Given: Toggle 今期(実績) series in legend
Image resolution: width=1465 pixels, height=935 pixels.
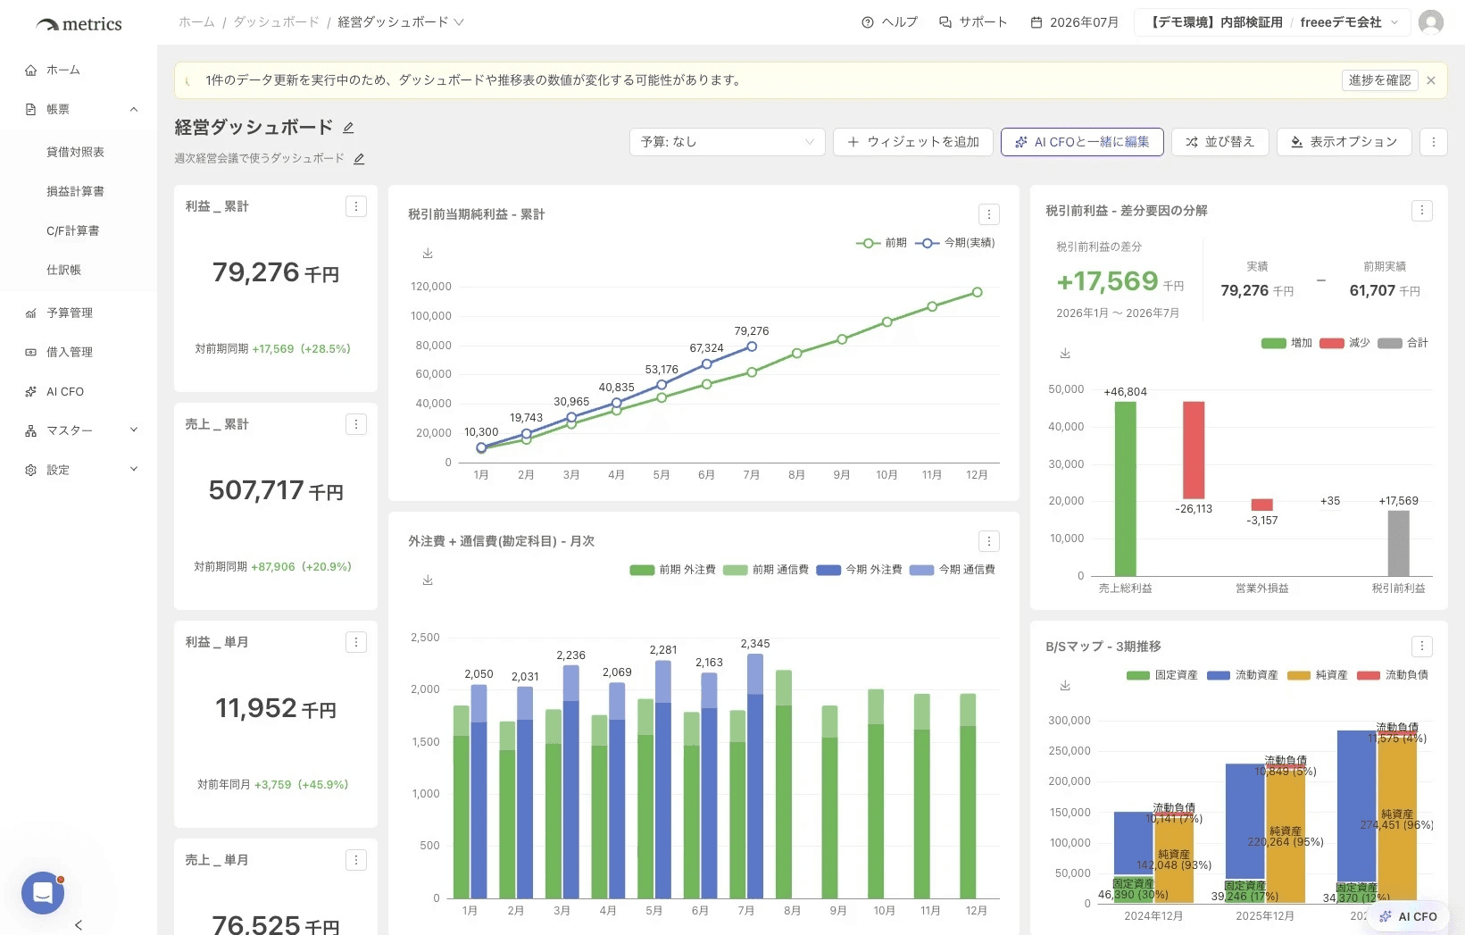Looking at the screenshot, I should [955, 243].
